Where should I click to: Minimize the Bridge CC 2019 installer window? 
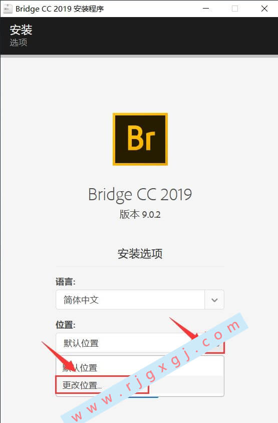[x=206, y=9]
